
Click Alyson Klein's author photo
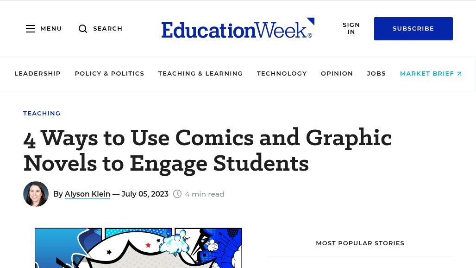pos(36,194)
